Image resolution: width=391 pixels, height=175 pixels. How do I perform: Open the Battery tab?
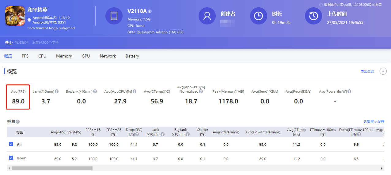pyautogui.click(x=132, y=56)
